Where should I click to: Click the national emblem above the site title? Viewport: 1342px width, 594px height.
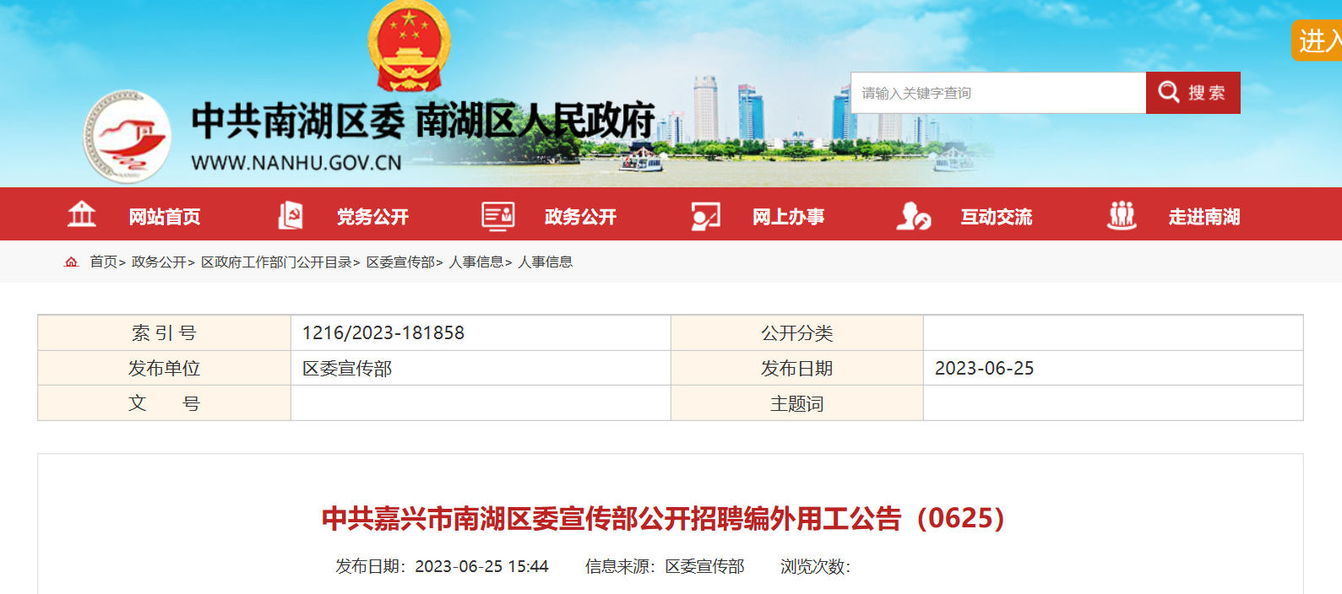point(409,46)
